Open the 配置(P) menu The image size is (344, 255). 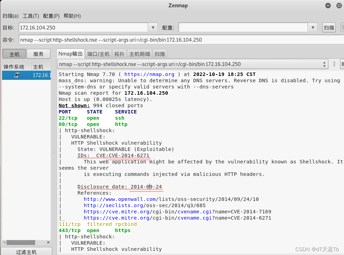point(51,16)
